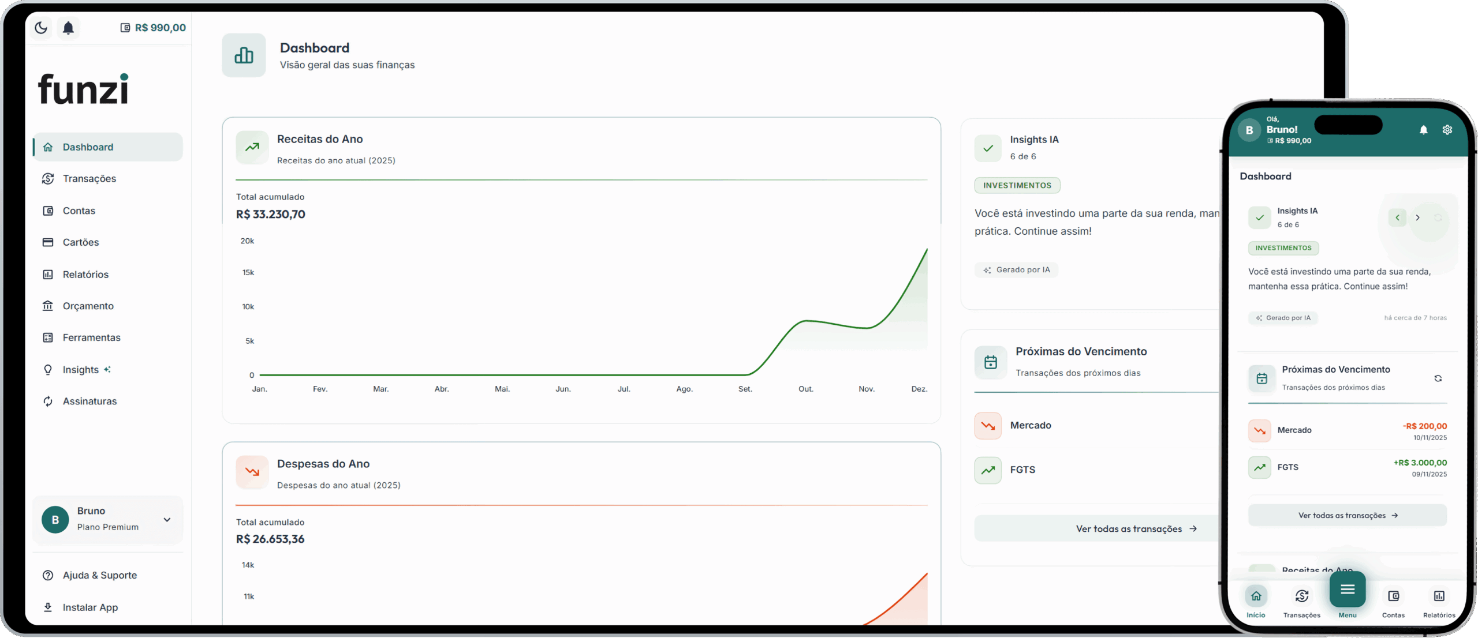Click the Dez. point on Receitas chart
Screen dimensions: 1478x638
point(926,250)
